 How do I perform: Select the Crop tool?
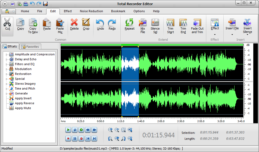pos(86,24)
